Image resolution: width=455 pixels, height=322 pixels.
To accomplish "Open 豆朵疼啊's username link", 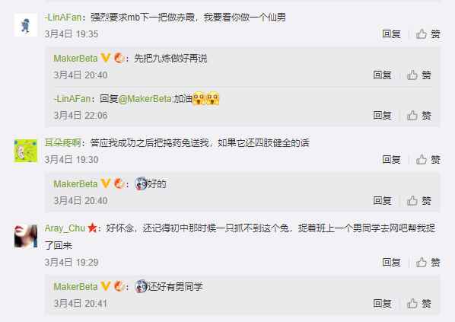I will coord(62,143).
